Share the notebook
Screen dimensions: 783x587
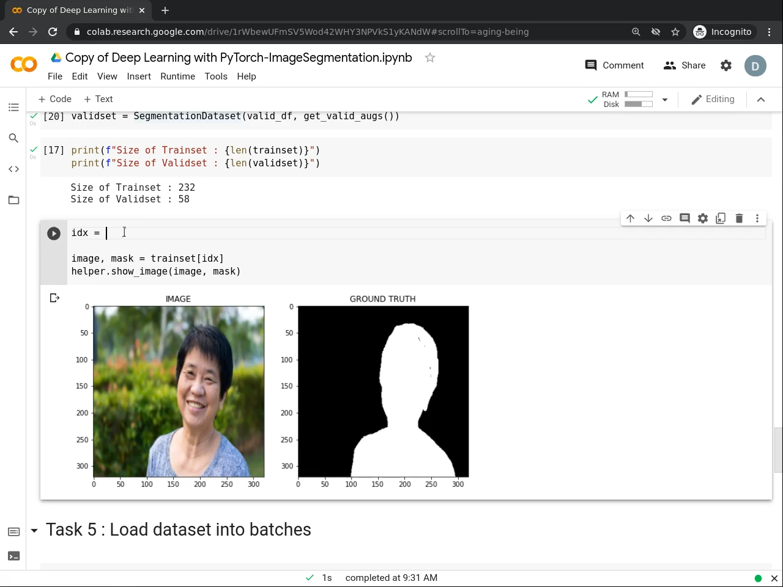click(685, 65)
